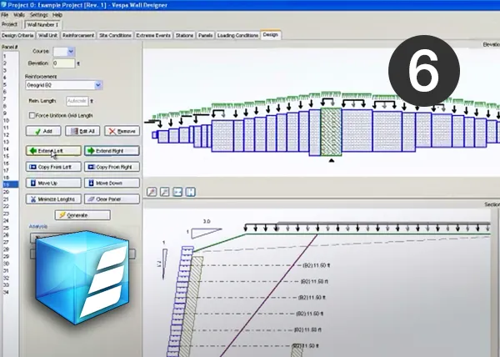
Task: Open the Help menu
Action: (x=57, y=15)
